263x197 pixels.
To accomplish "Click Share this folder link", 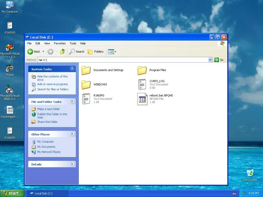I will coord(47,122).
